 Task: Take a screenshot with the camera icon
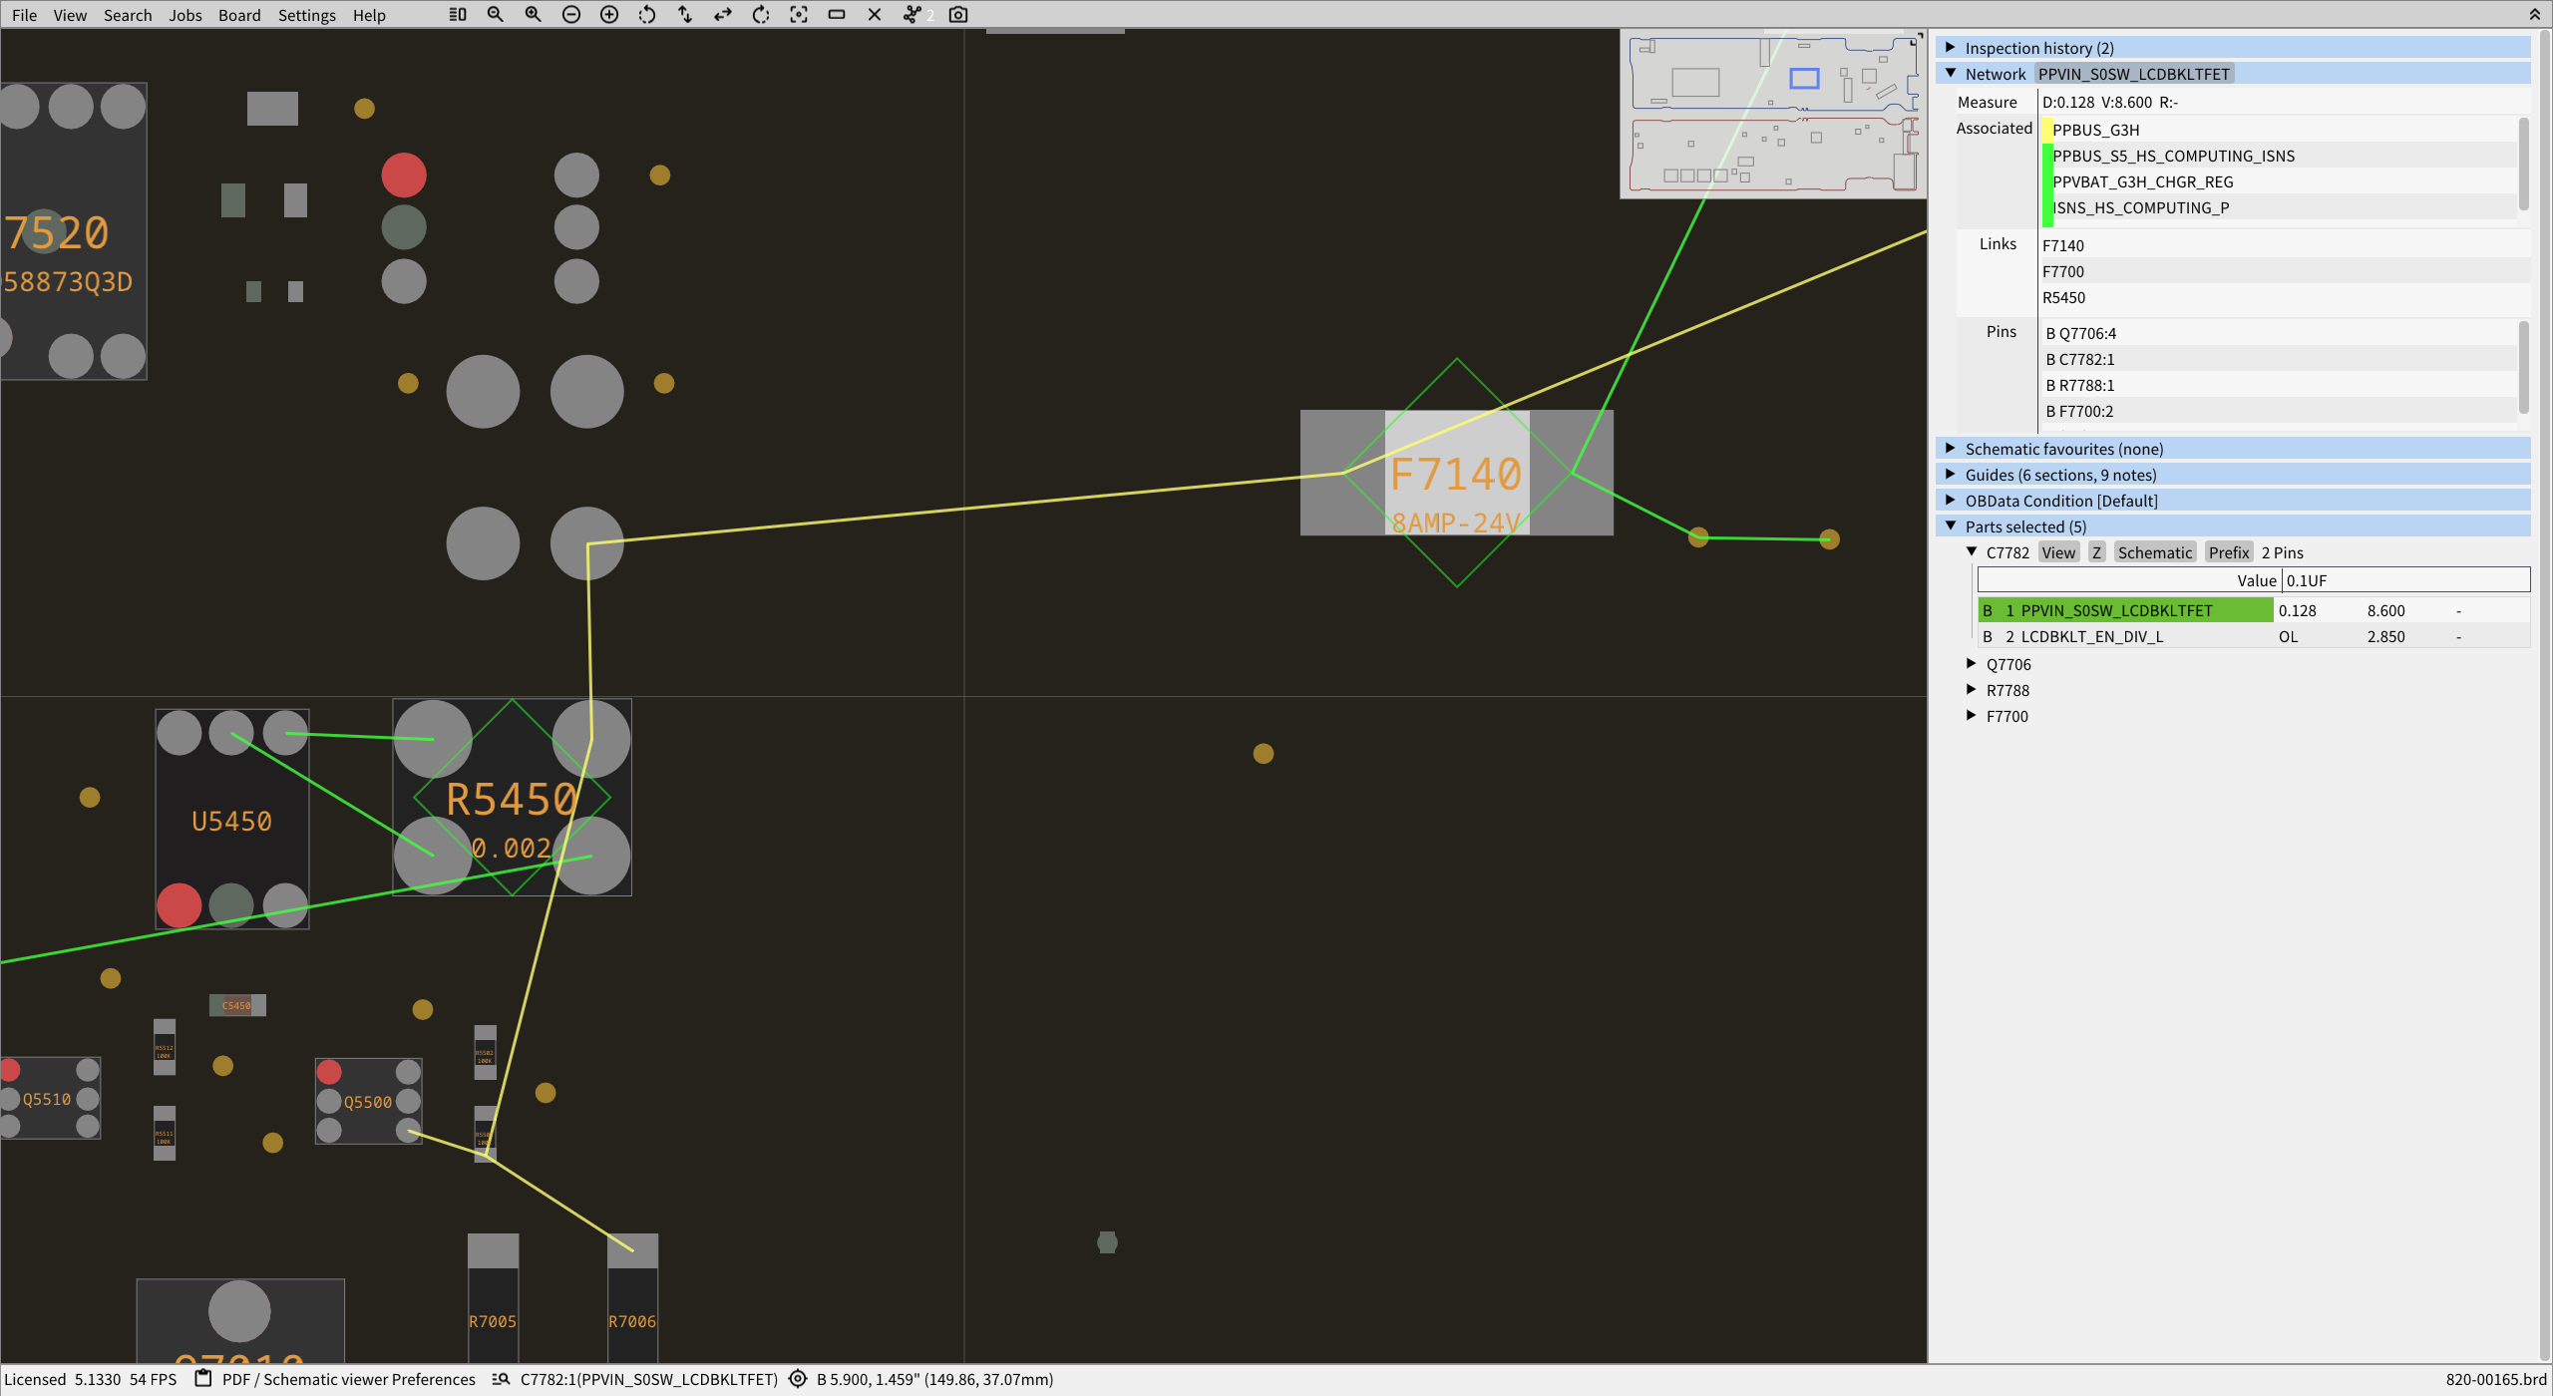pos(957,14)
